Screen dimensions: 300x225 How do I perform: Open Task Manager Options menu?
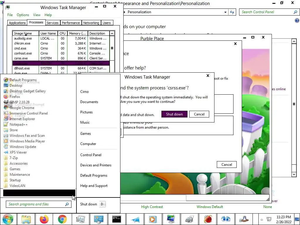[23, 15]
